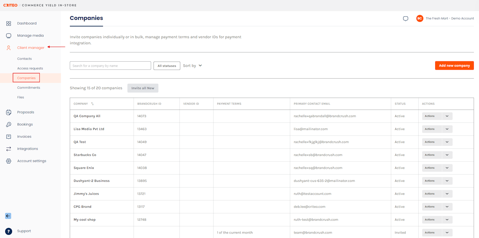Image resolution: width=479 pixels, height=238 pixels.
Task: Open the All statuses filter dropdown
Action: (167, 66)
